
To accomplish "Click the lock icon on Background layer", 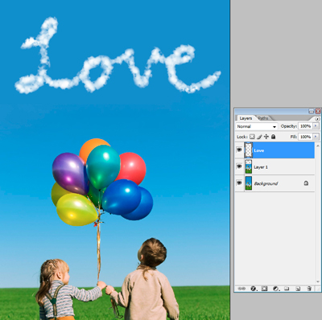I will [x=306, y=183].
